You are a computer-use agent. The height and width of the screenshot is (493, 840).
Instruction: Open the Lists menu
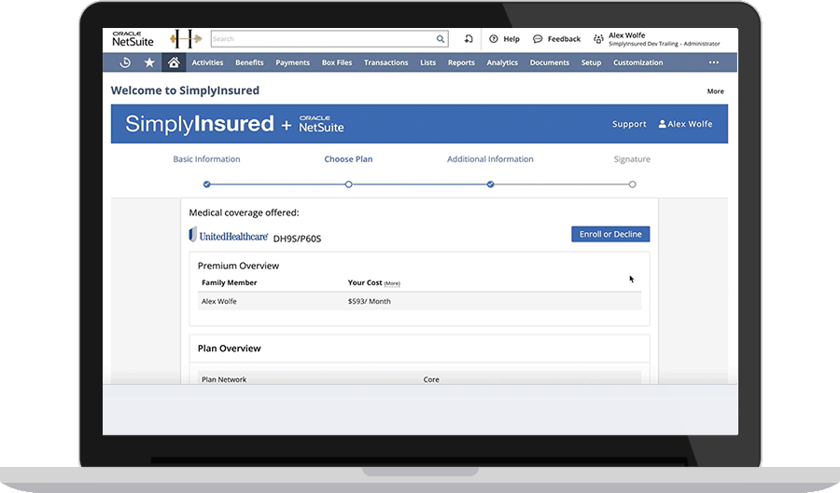coord(428,62)
